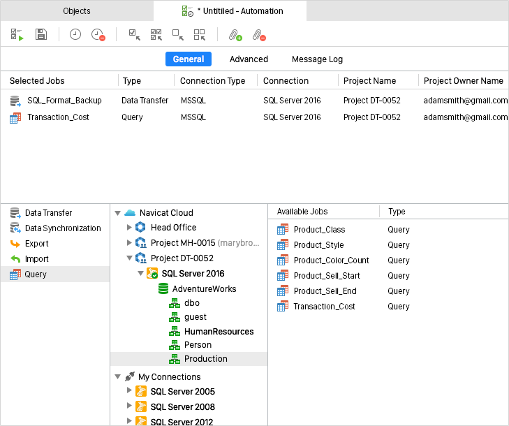Add attachment with the green plus paperclip icon

pyautogui.click(x=235, y=35)
